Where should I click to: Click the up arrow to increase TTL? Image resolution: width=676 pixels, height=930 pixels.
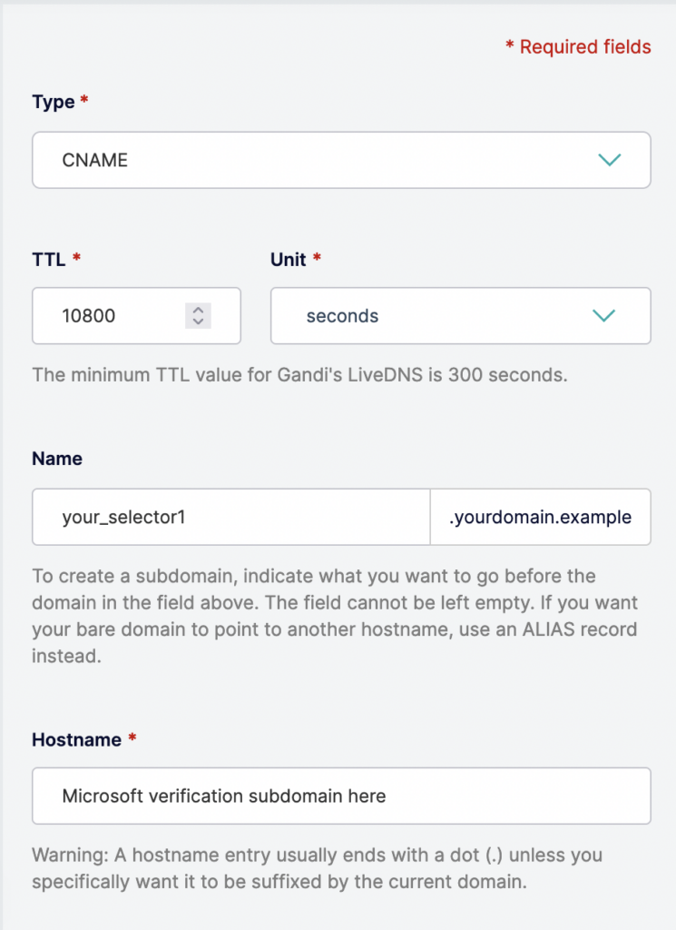click(198, 311)
